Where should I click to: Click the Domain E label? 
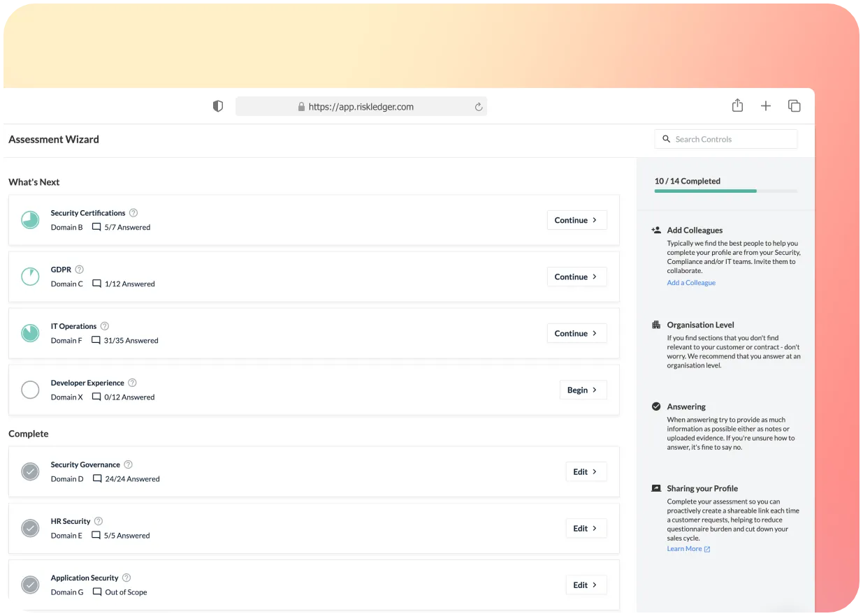pos(66,535)
